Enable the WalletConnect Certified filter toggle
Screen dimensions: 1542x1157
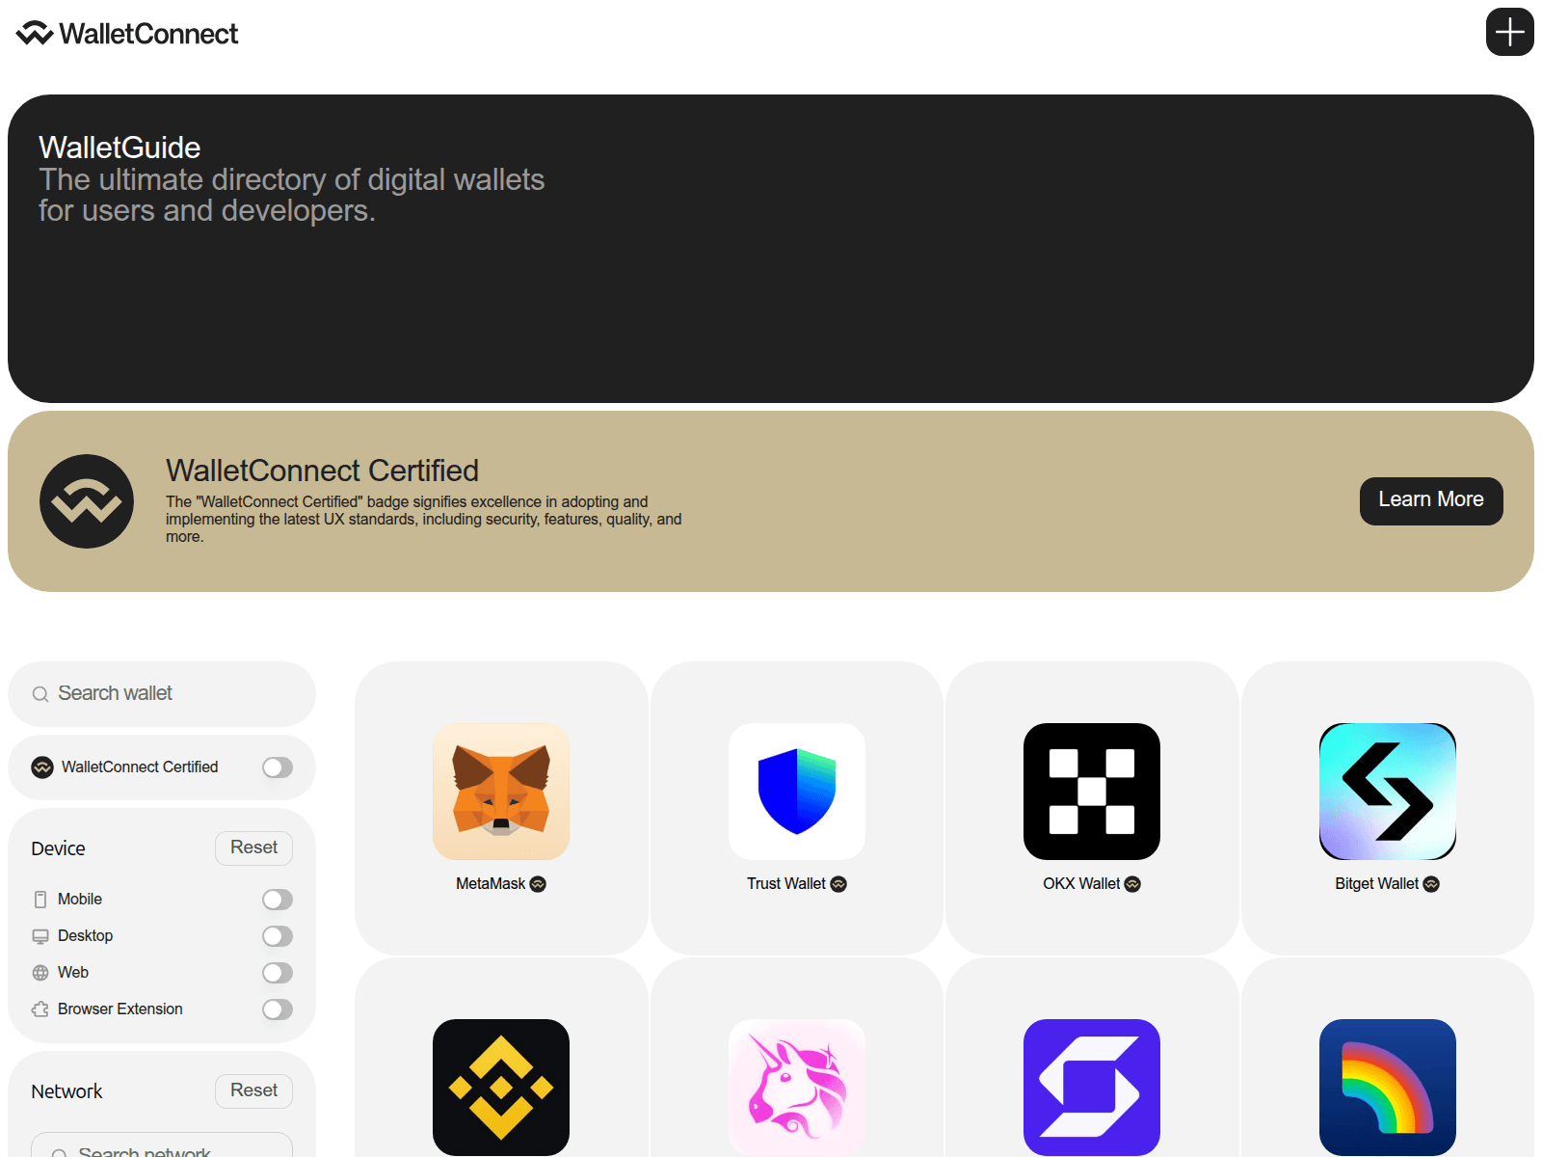coord(278,767)
